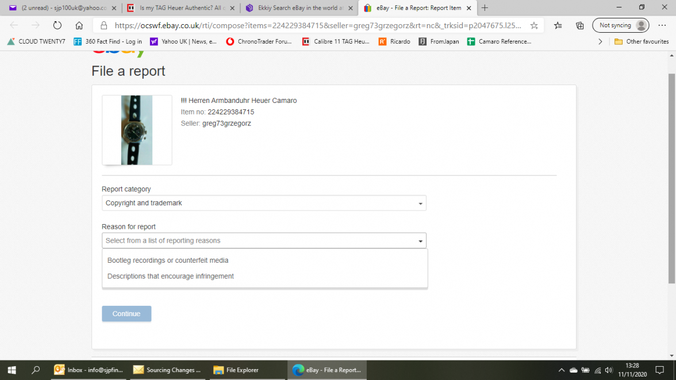The image size is (676, 380).
Task: Open the browser Settings and more menu
Action: pyautogui.click(x=662, y=25)
